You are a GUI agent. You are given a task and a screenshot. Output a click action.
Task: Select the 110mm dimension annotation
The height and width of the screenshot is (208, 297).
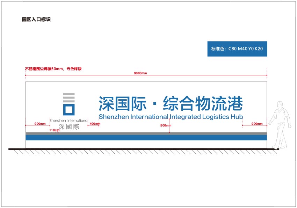pos(54,129)
